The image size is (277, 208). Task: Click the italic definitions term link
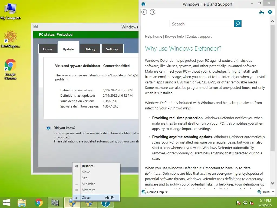pyautogui.click(x=153, y=174)
